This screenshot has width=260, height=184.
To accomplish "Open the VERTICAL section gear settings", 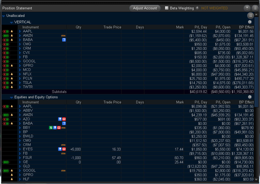I will click(x=250, y=22).
